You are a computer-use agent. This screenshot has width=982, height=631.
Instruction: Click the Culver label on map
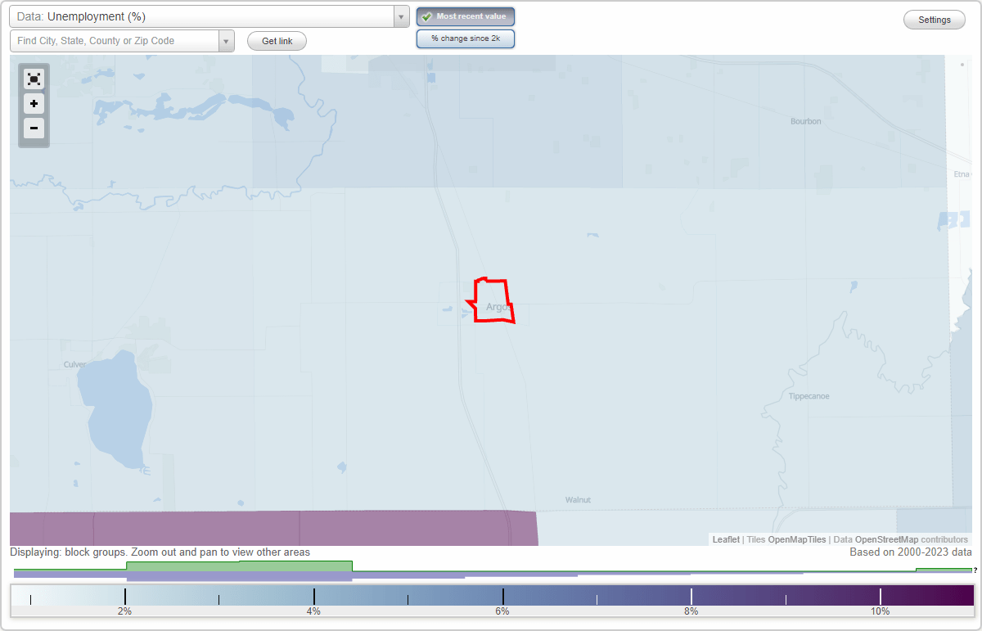(74, 364)
